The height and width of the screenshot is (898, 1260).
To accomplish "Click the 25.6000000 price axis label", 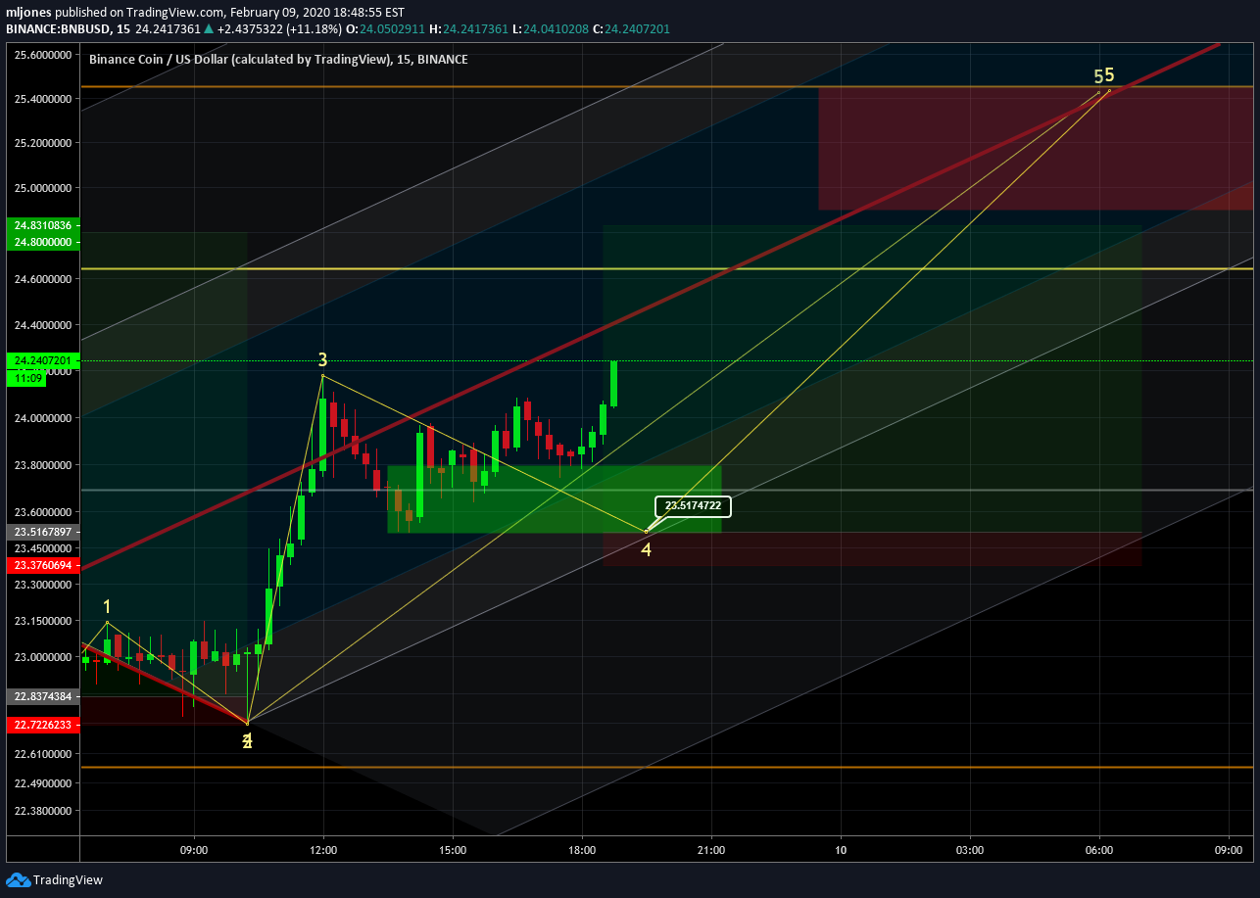I will pos(43,55).
